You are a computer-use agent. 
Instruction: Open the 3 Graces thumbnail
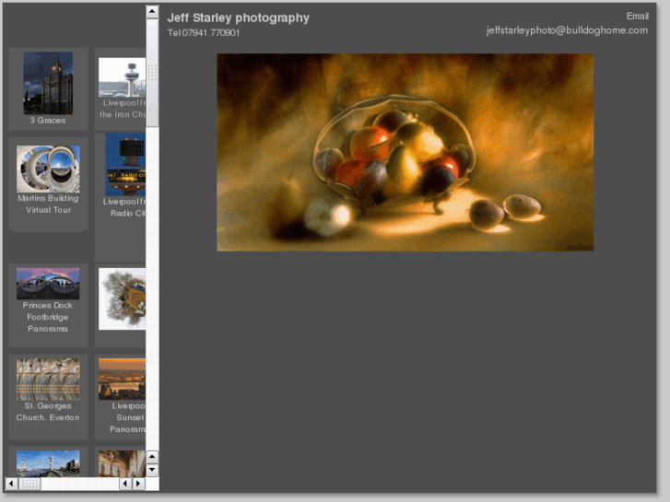click(x=48, y=83)
